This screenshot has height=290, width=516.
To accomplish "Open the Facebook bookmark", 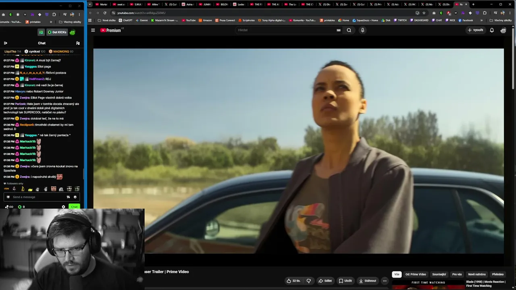I will (466, 20).
